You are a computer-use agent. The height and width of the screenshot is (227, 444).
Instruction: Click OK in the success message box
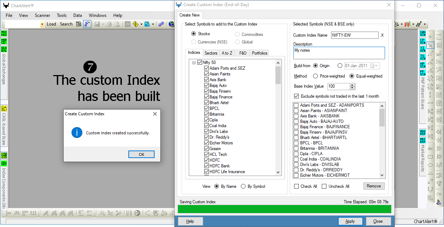[141, 154]
